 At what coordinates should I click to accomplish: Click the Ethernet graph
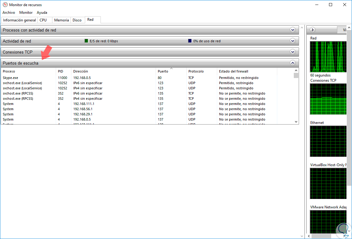coord(328,141)
